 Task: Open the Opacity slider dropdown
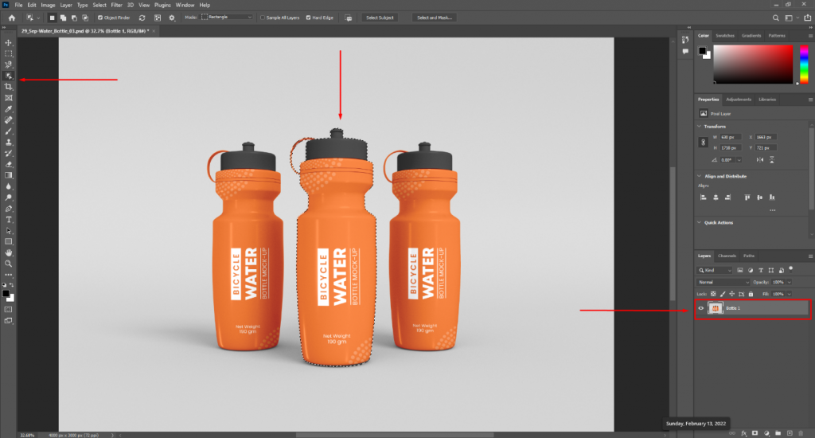pyautogui.click(x=790, y=282)
